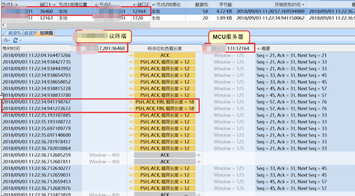The width and height of the screenshot is (355, 196).
Task: Click the horizontal scrollbar thumb under the session table
Action: pyautogui.click(x=77, y=25)
